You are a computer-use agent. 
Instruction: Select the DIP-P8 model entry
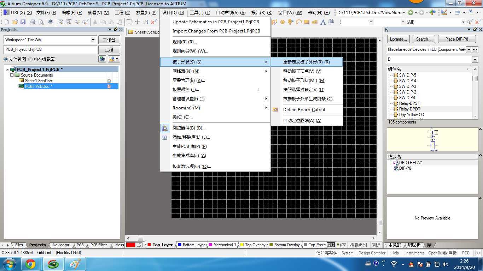(x=405, y=168)
